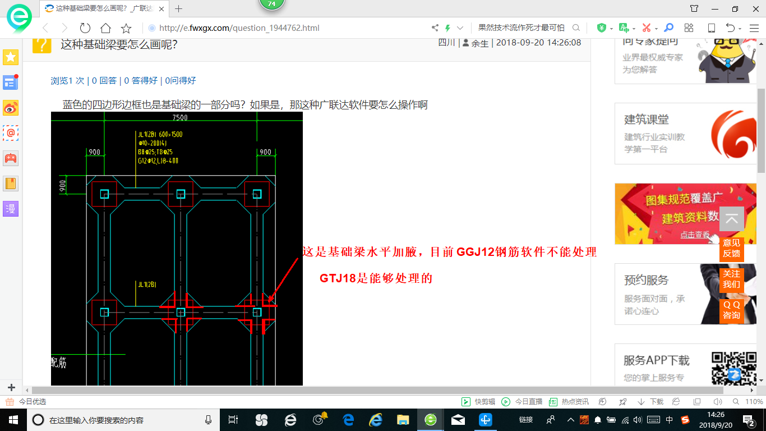Open the Windows Start menu
Image resolution: width=766 pixels, height=431 pixels.
12,419
